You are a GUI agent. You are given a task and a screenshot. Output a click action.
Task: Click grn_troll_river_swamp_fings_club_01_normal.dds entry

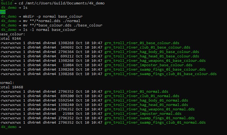point(155,123)
